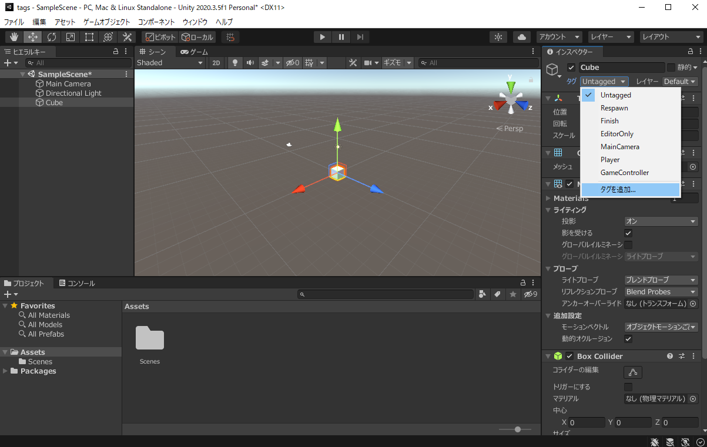Screen dimensions: 707x447
Task: Open the Default layer dropdown
Action: pyautogui.click(x=680, y=82)
